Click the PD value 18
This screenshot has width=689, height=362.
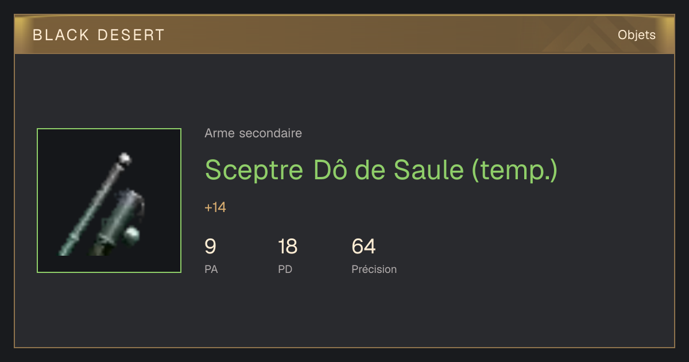[288, 247]
